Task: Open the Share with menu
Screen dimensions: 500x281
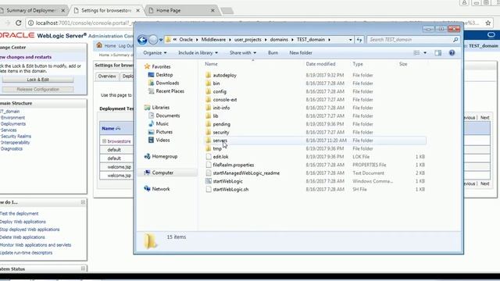Action: pyautogui.click(x=243, y=53)
